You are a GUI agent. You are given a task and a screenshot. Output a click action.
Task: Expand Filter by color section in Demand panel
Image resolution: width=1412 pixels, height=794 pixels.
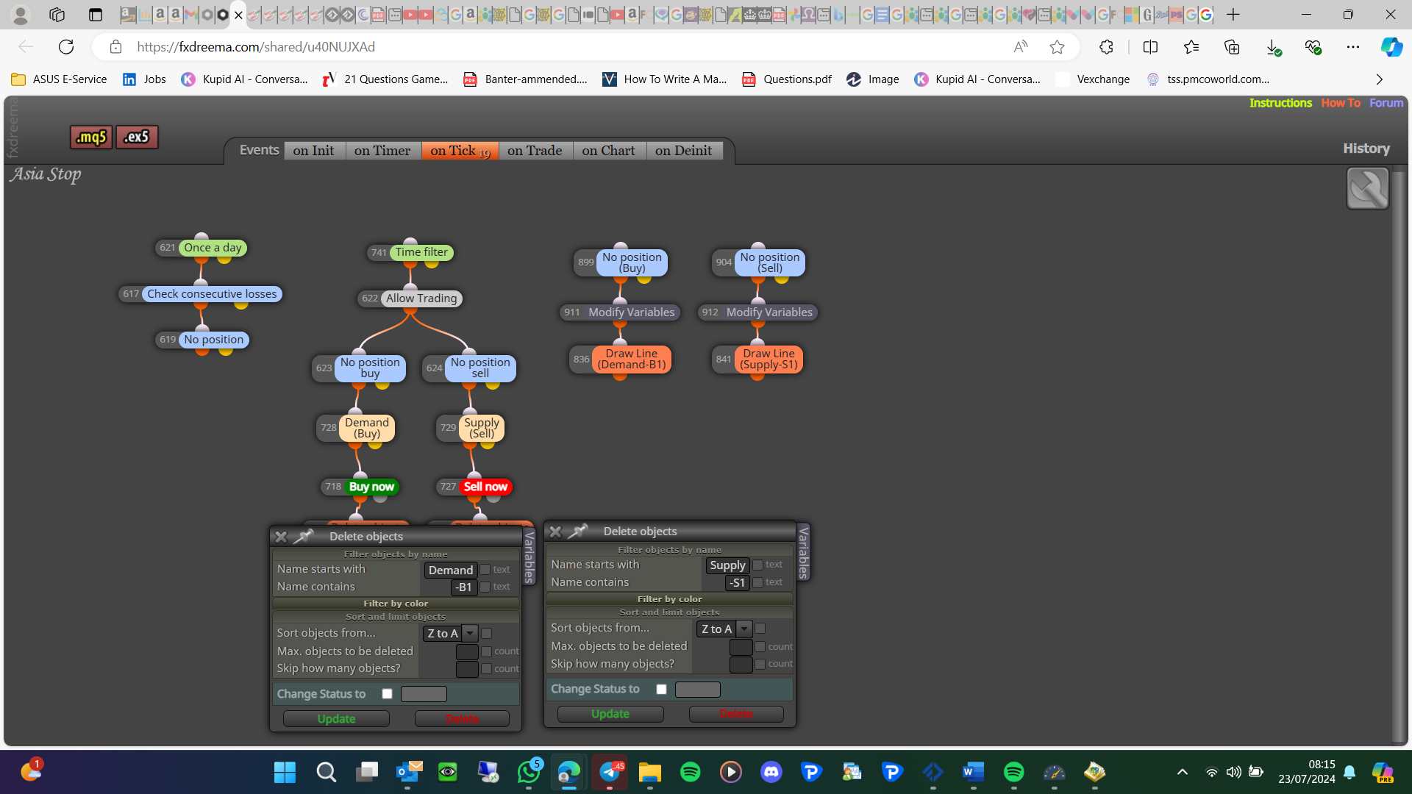pyautogui.click(x=396, y=604)
